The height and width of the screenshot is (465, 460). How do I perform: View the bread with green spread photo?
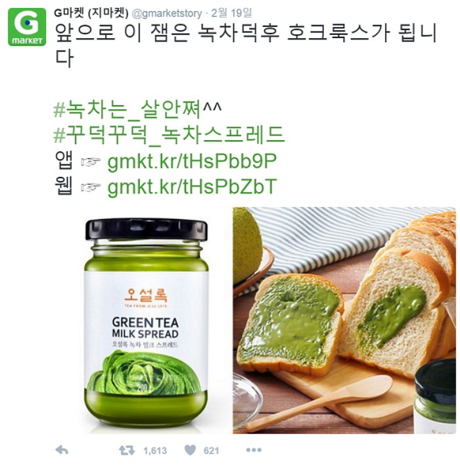pos(344,320)
